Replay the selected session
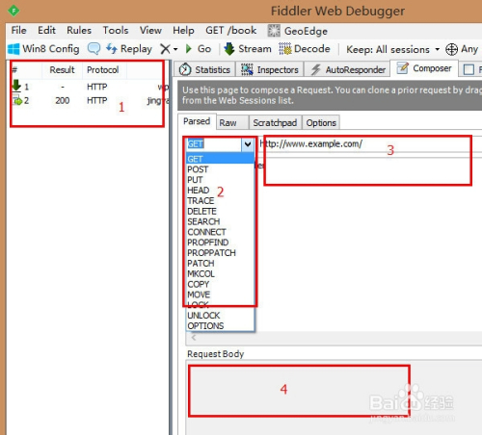 click(x=129, y=49)
